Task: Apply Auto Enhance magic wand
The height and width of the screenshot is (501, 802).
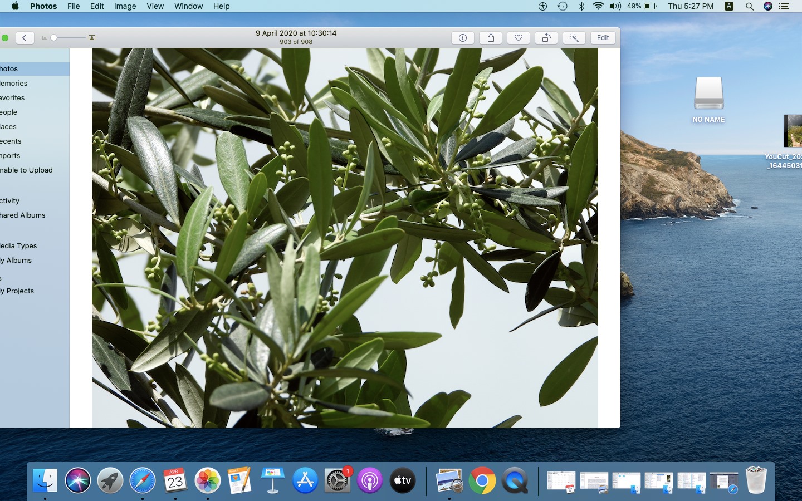Action: [574, 38]
